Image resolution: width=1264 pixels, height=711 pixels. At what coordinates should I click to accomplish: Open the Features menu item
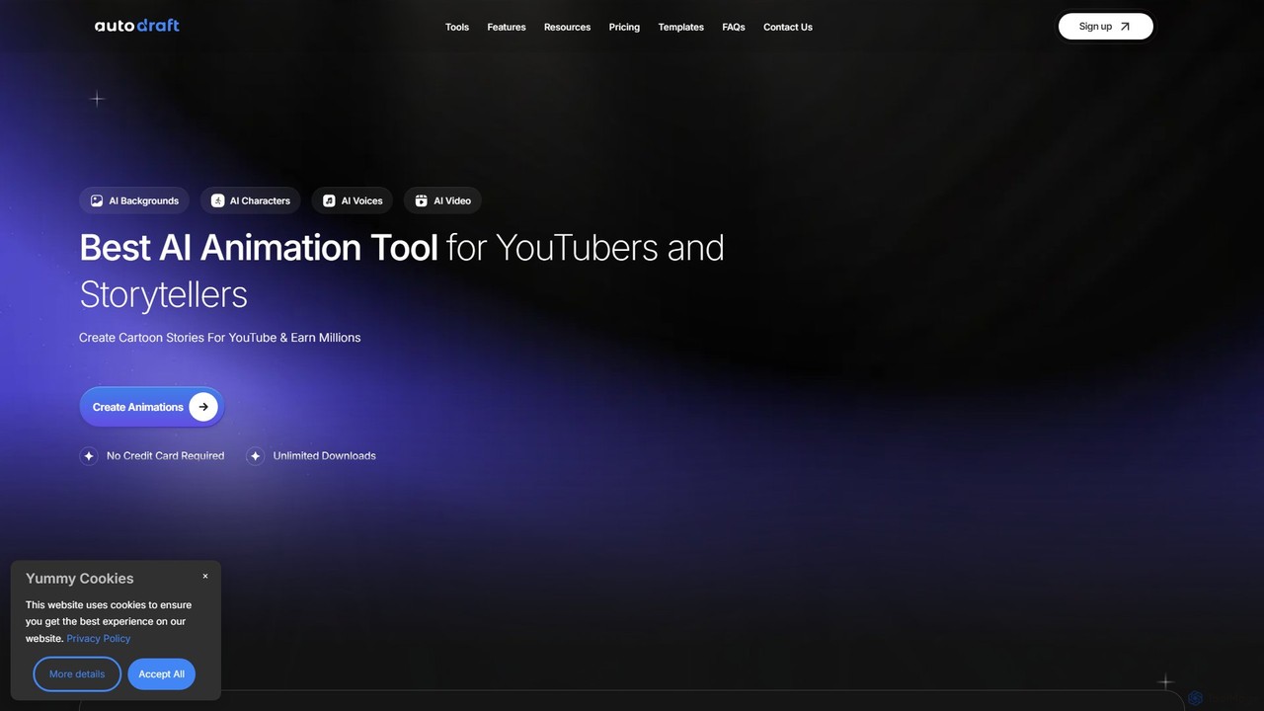(507, 27)
